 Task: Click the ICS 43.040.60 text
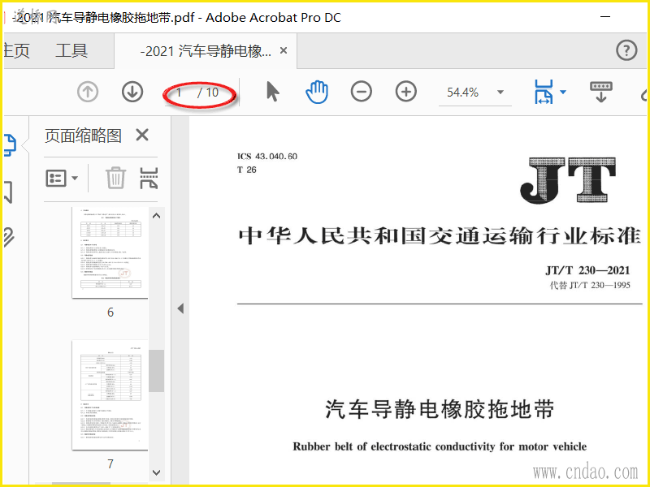click(x=267, y=157)
